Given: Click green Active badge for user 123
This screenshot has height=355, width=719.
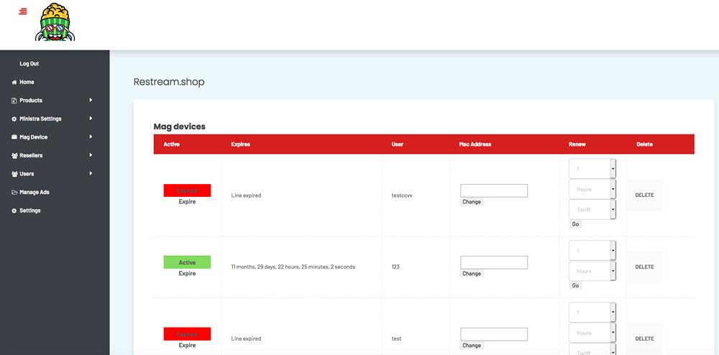Looking at the screenshot, I should 187,262.
